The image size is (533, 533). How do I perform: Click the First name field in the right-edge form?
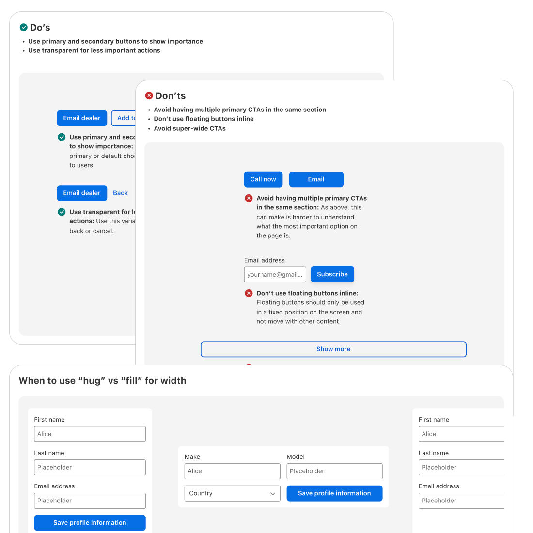tap(461, 434)
